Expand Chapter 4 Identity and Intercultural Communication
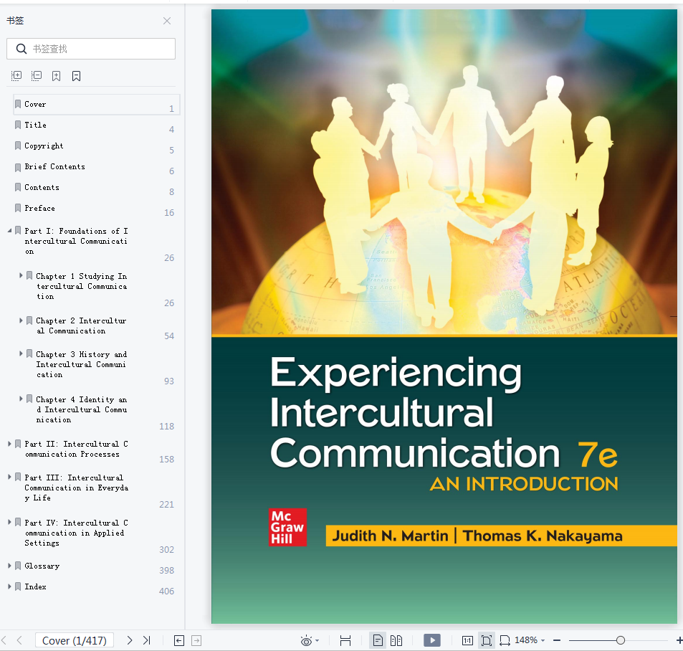Viewport: 683px width, 651px height. (x=21, y=399)
